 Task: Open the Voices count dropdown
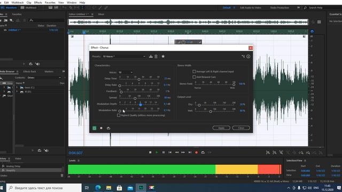click(x=126, y=73)
